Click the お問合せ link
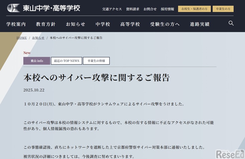Screen dimensions: 245x159 [x=150, y=9]
